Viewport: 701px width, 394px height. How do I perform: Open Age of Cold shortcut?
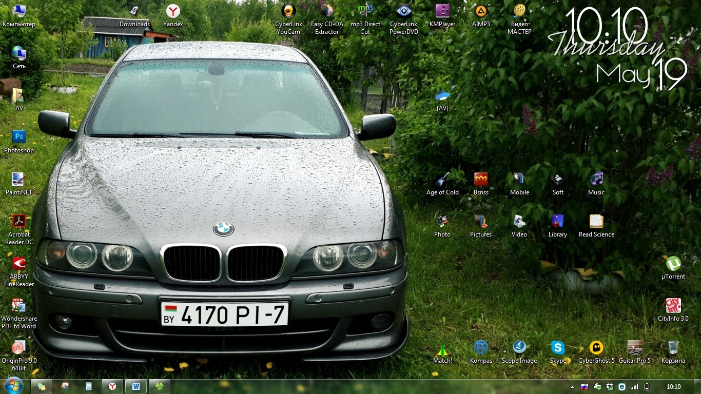[442, 184]
